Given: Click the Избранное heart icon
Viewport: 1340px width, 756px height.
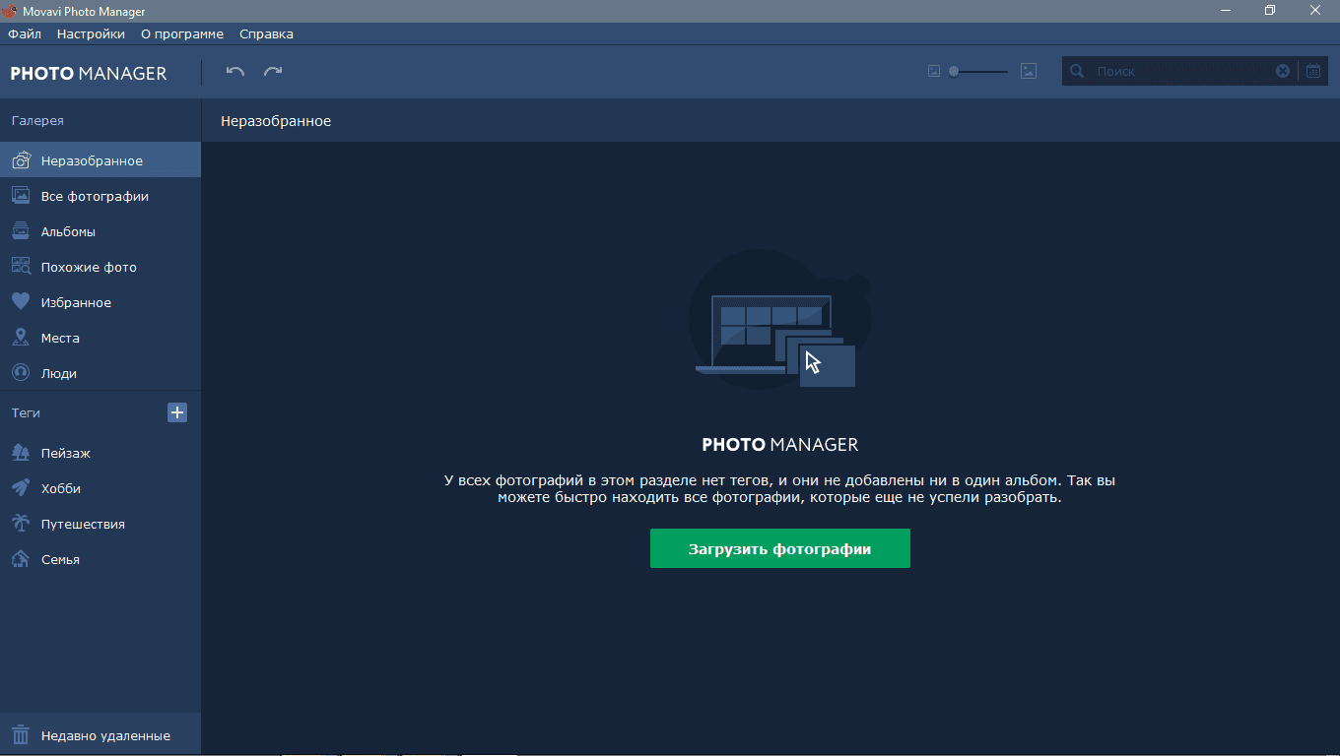Looking at the screenshot, I should [21, 302].
